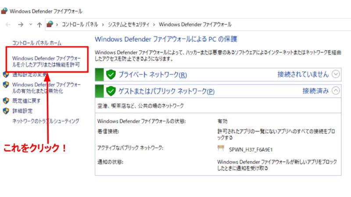Image resolution: width=351 pixels, height=197 pixels.
Task: Click the firewall icon in the address bar
Action: click(x=50, y=24)
